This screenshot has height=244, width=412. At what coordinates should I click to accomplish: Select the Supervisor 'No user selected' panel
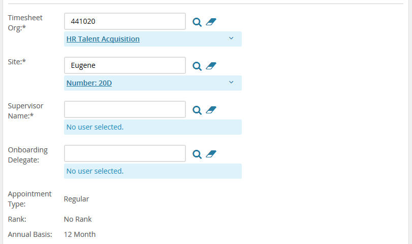click(x=153, y=127)
